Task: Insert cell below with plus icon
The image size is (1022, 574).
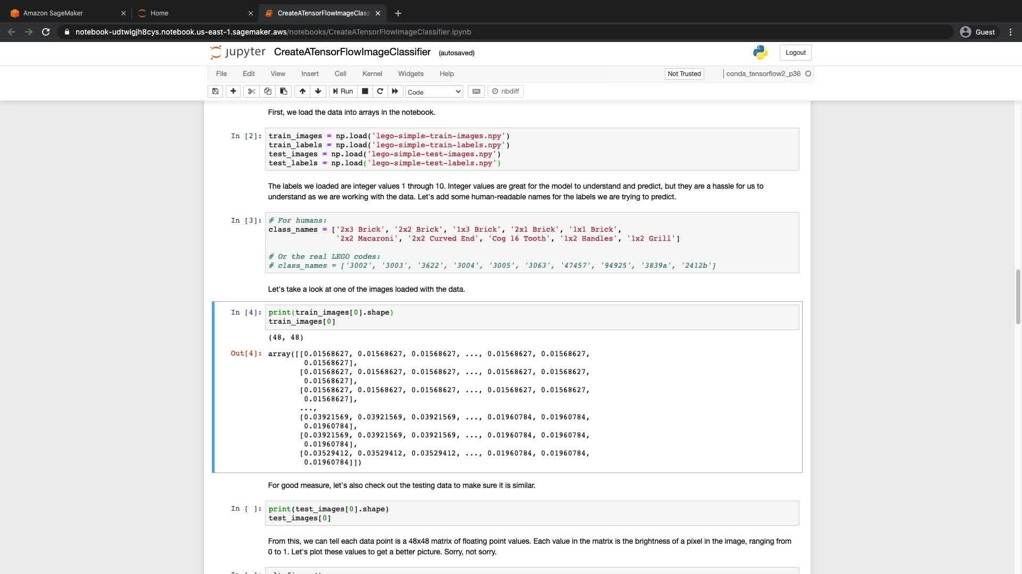Action: click(x=233, y=91)
